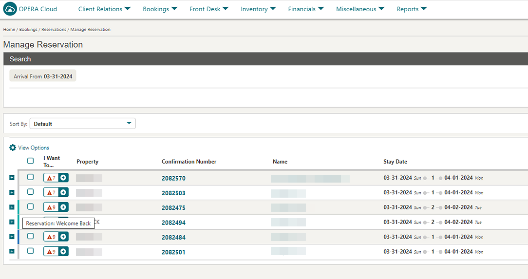The image size is (528, 279).
Task: Click stay date 04-01-2024 Mon for 2082501
Action: tap(464, 252)
